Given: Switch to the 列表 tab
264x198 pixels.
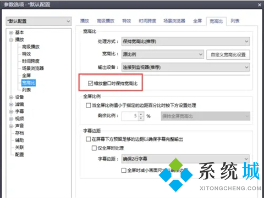Looking at the screenshot, I should click(x=235, y=21).
